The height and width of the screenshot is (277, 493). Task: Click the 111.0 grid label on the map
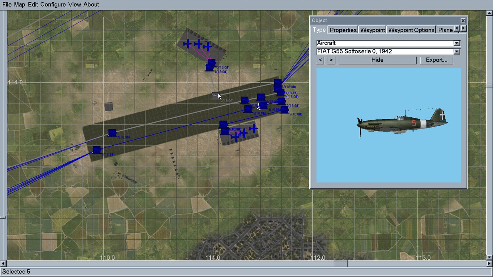(213, 258)
